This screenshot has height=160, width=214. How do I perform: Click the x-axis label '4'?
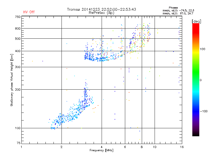[x=102, y=147]
